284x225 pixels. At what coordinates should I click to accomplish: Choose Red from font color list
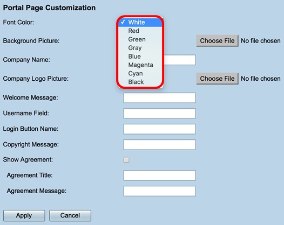pos(140,31)
